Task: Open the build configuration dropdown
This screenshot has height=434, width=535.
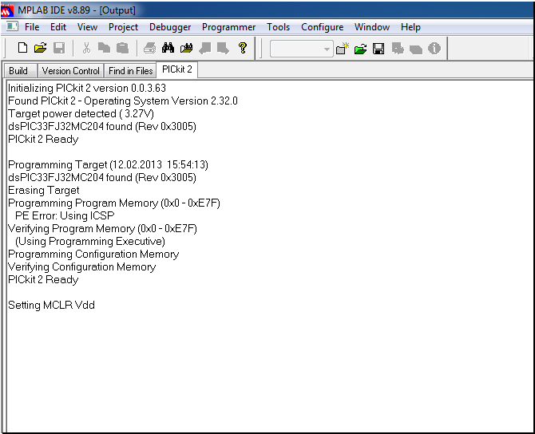Action: tap(302, 49)
